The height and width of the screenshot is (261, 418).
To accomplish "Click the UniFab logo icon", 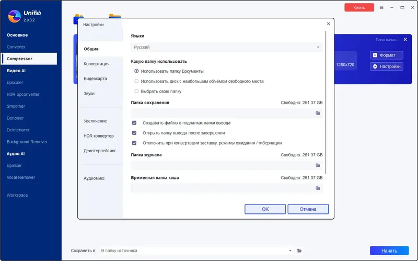I will click(x=15, y=16).
